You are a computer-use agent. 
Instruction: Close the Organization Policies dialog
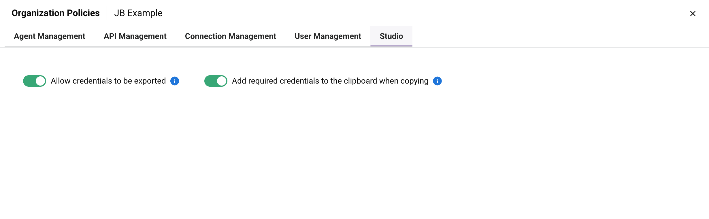[693, 14]
